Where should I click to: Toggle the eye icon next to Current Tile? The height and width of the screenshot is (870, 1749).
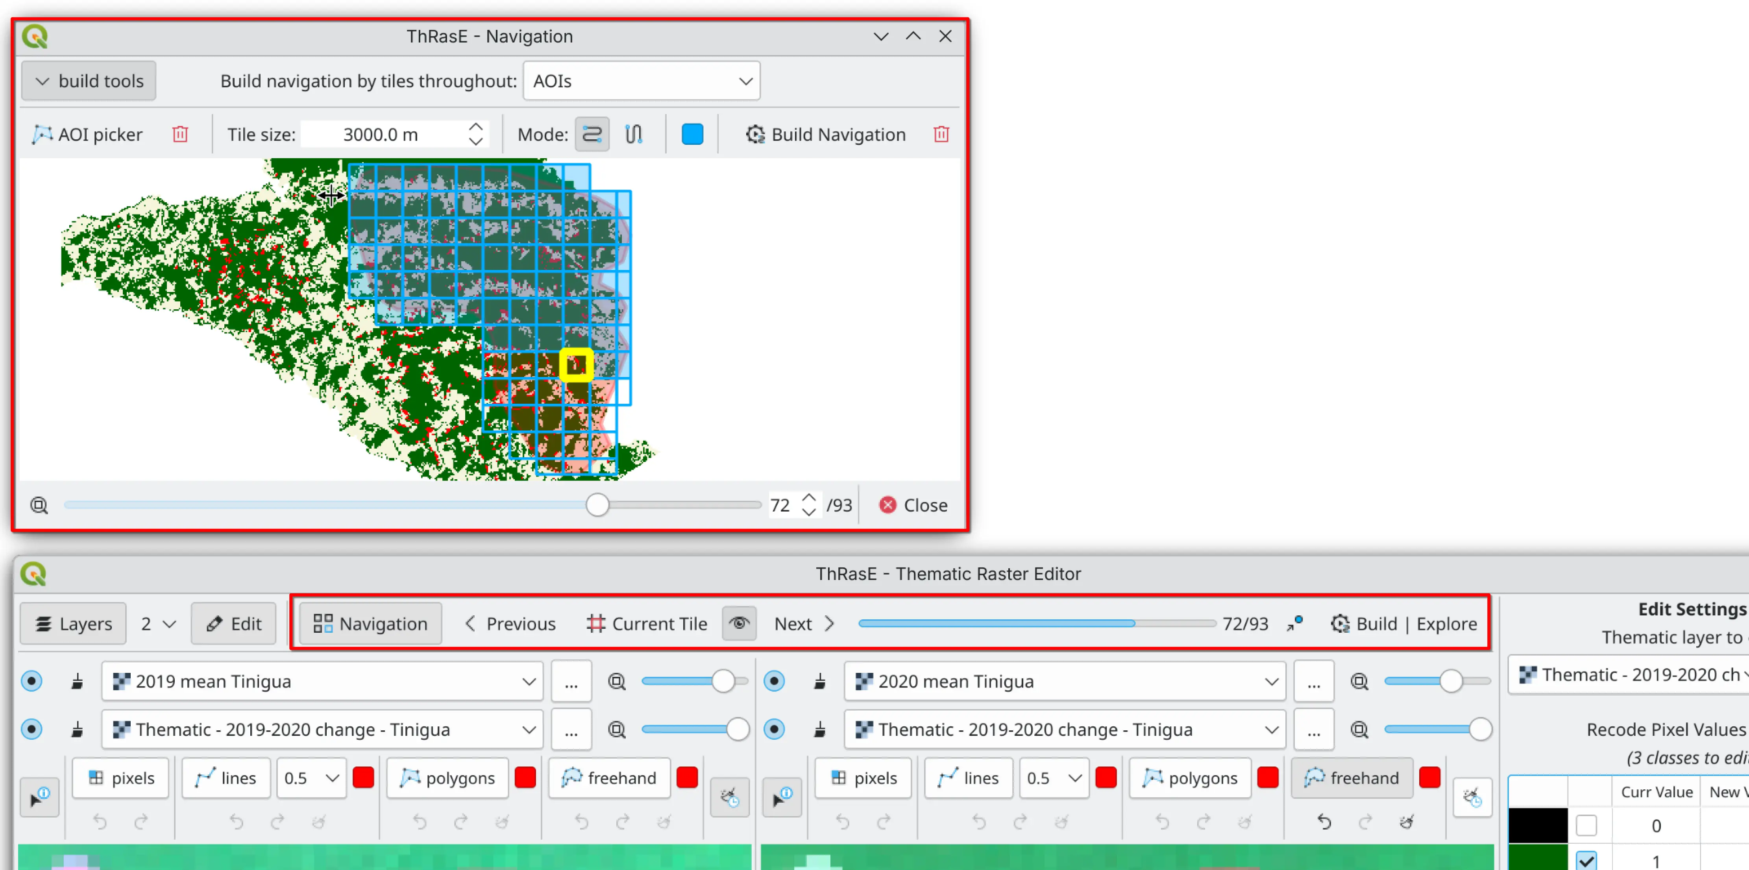[740, 623]
